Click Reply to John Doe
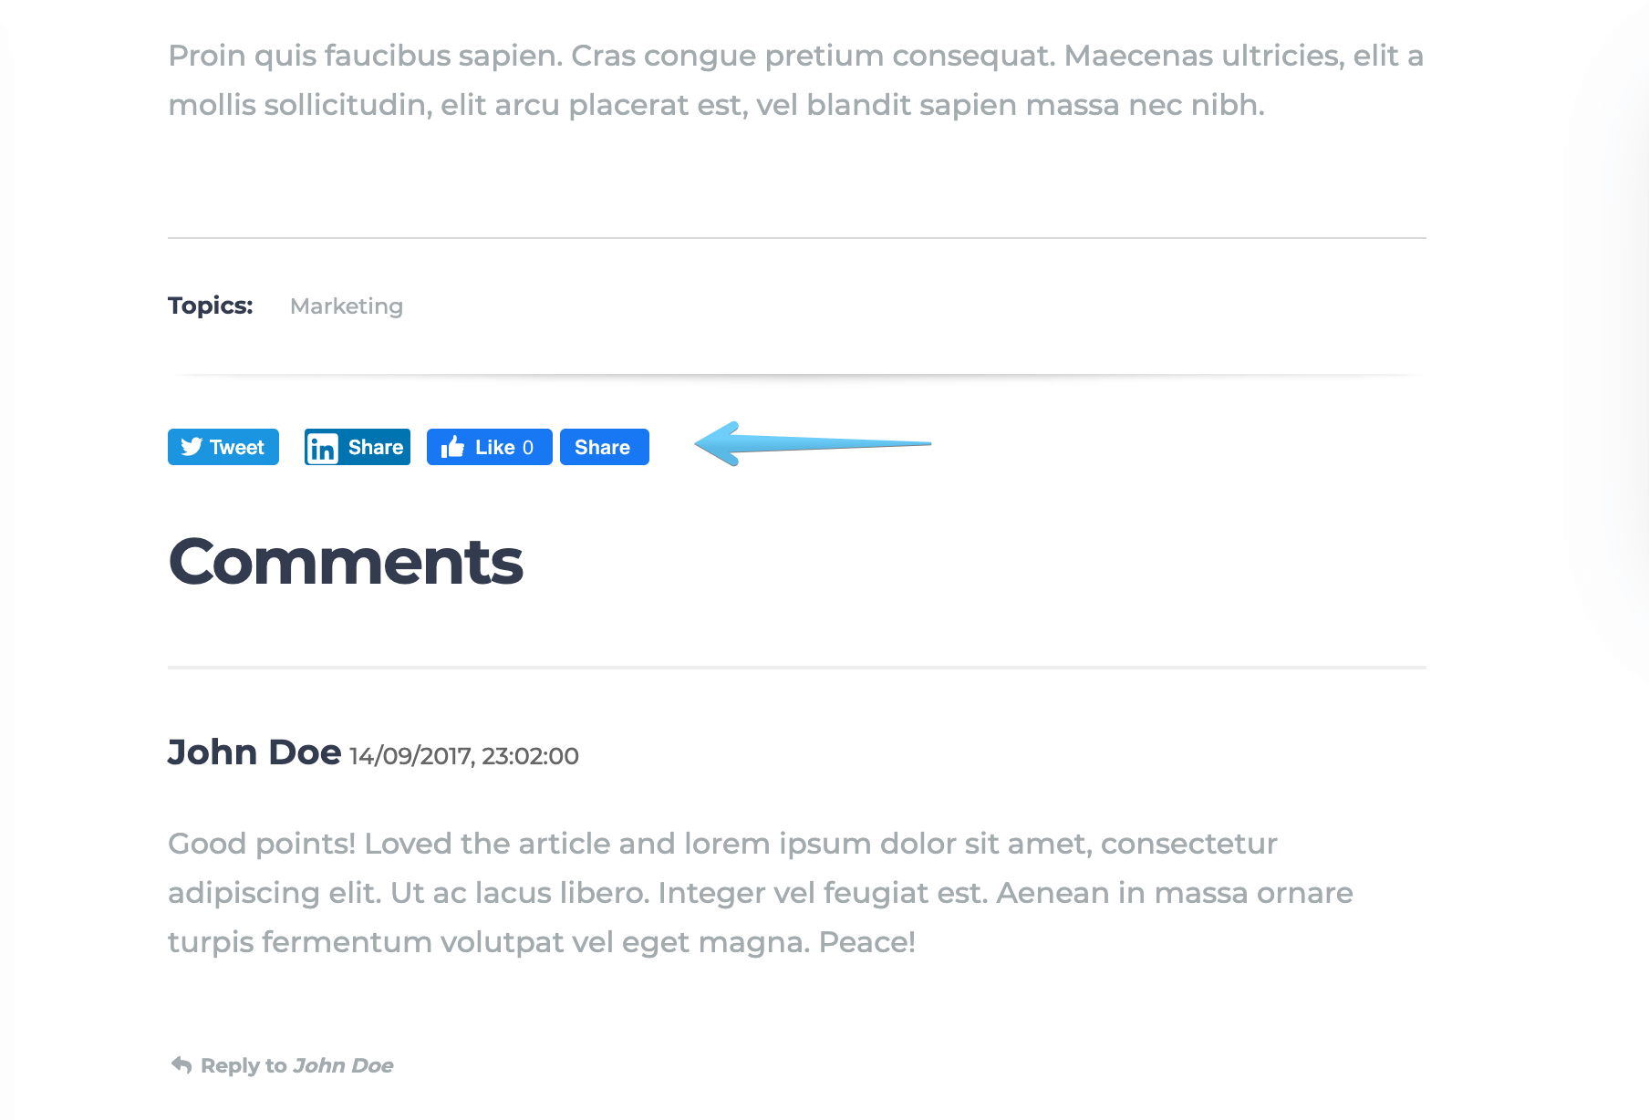This screenshot has width=1649, height=1120. click(296, 1064)
